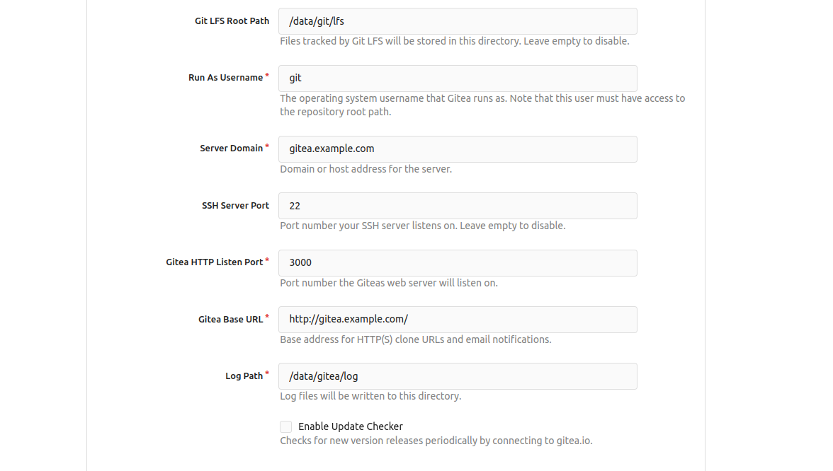
Task: Click the "Gitea Base URL" label
Action: click(x=230, y=320)
